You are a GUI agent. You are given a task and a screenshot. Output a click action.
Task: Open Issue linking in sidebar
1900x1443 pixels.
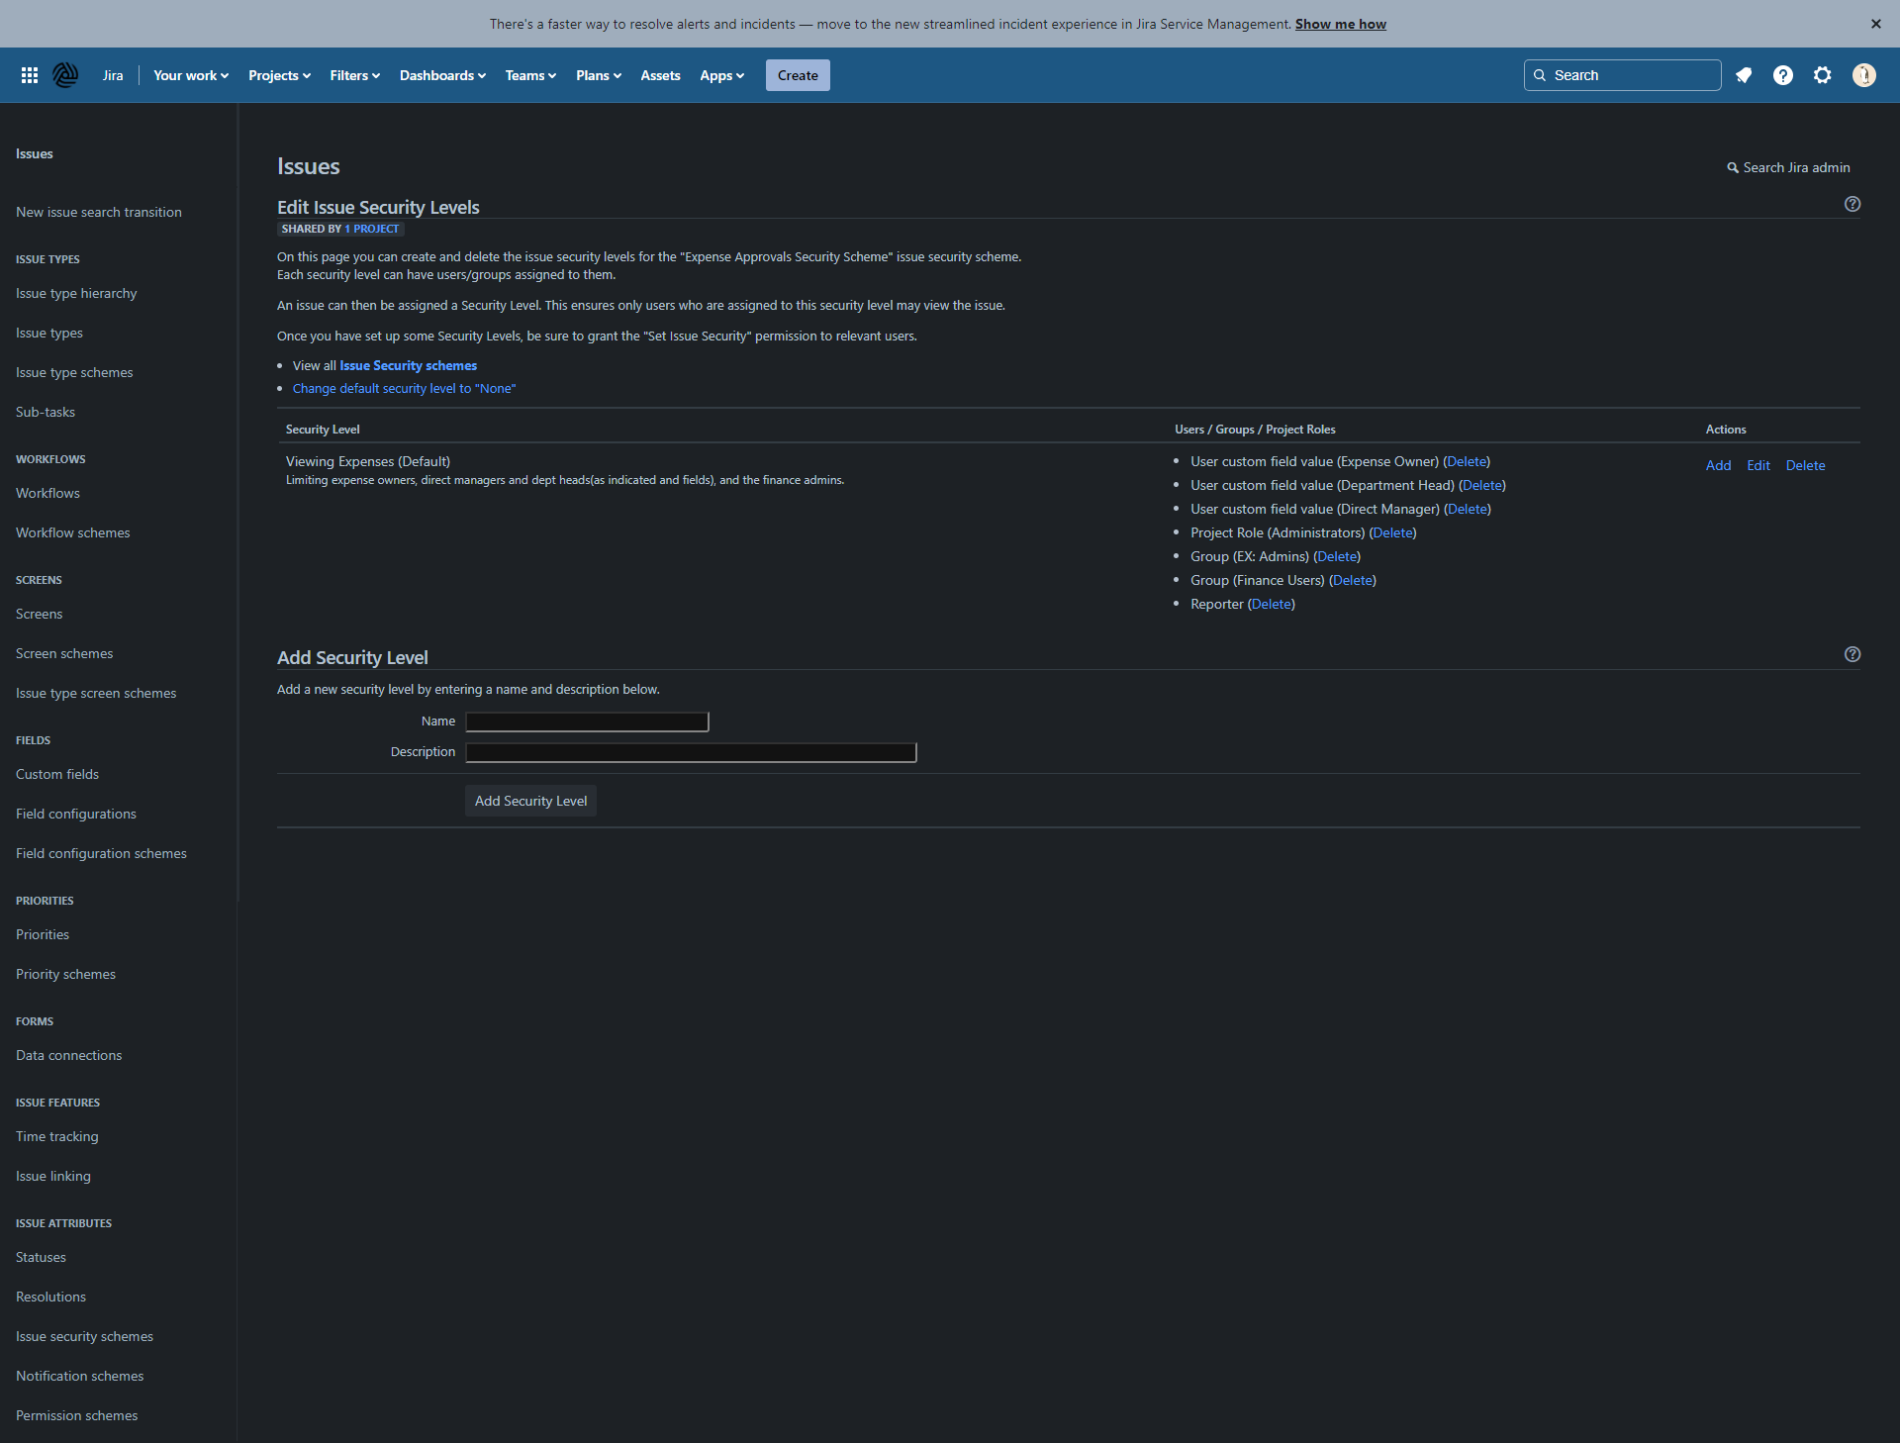(x=53, y=1176)
